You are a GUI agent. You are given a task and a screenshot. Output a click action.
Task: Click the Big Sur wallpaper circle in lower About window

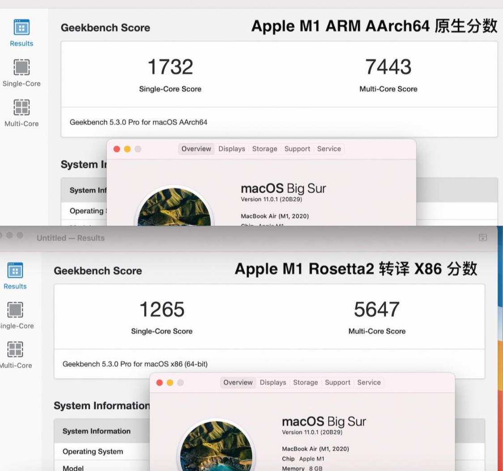[x=217, y=452]
